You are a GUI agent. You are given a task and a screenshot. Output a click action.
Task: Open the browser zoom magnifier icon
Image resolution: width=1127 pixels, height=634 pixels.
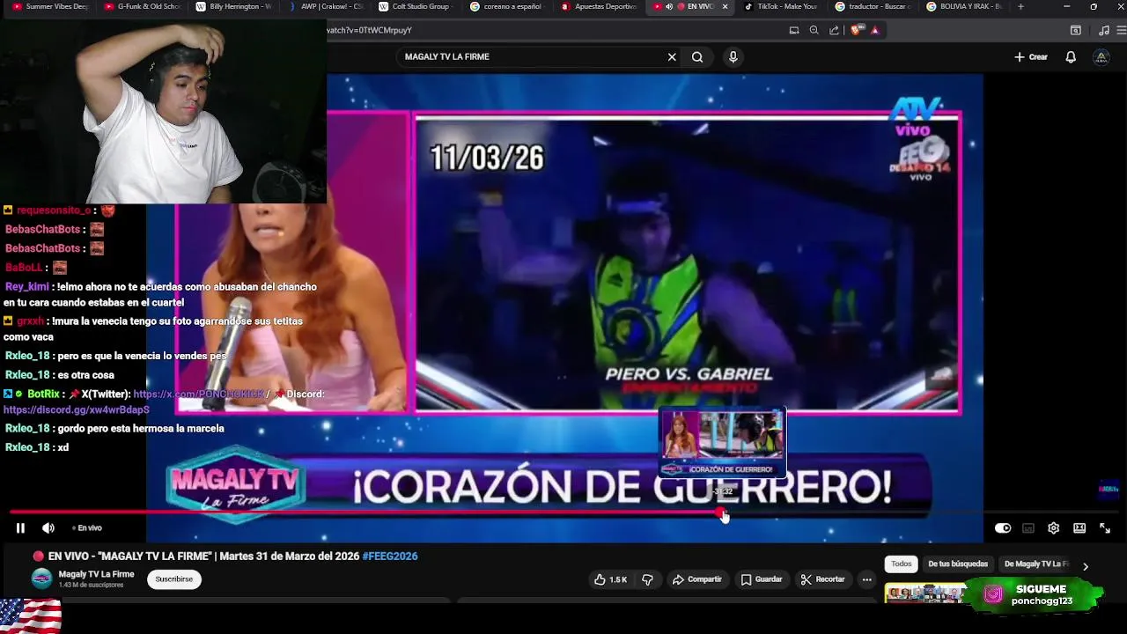coord(814,30)
